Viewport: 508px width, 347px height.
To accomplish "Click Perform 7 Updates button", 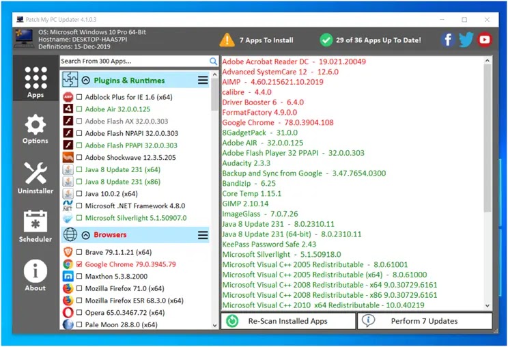I will pyautogui.click(x=425, y=321).
